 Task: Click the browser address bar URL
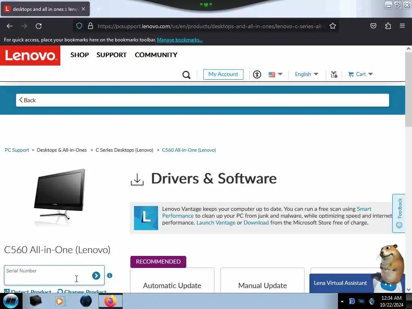[211, 26]
